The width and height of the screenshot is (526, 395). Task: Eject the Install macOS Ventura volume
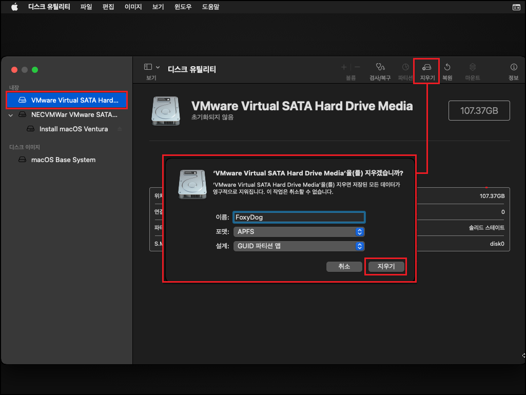point(120,129)
